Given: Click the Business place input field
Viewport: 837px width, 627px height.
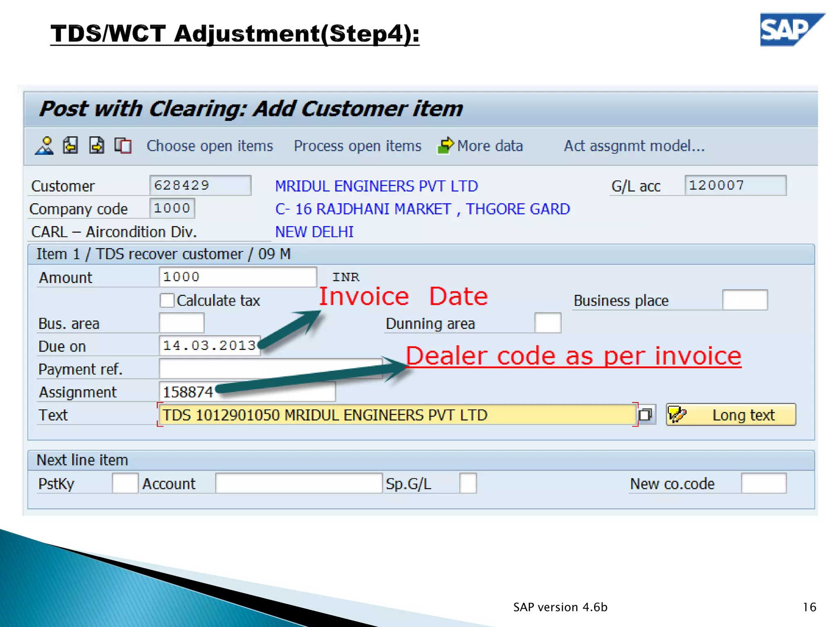Looking at the screenshot, I should click(745, 300).
